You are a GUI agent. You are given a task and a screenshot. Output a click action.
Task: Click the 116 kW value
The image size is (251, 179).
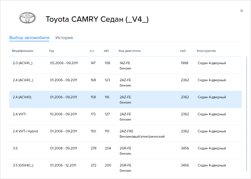coord(107,97)
